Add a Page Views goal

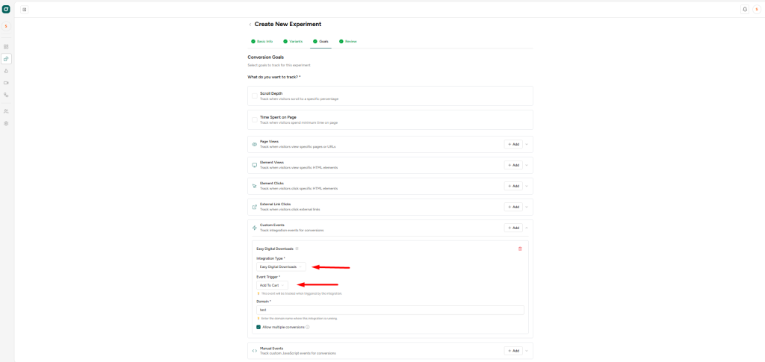[513, 144]
